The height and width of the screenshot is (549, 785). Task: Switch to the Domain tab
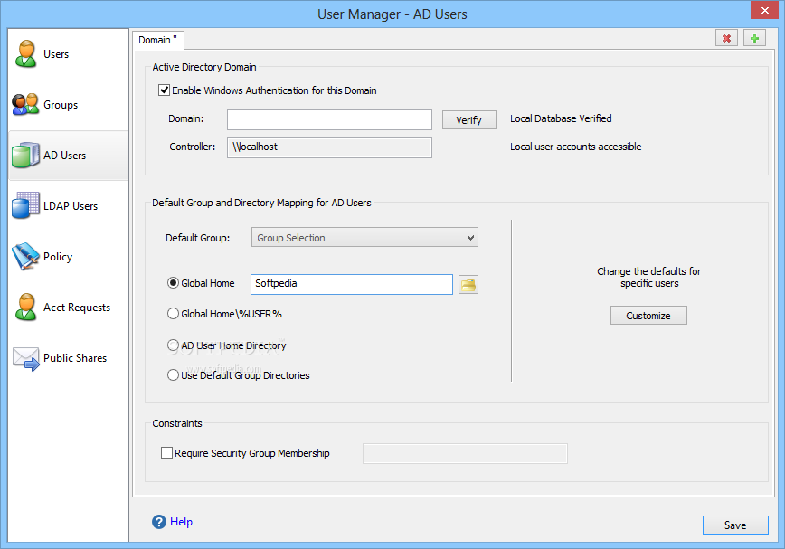(x=158, y=40)
